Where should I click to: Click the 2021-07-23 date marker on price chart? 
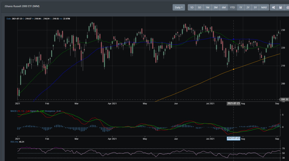234,103
